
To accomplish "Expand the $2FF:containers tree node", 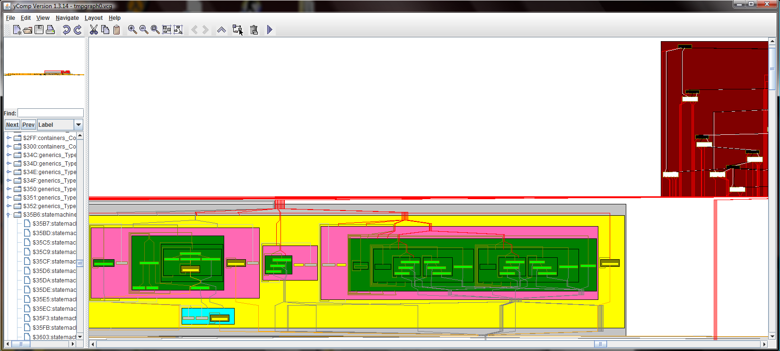I will [x=9, y=138].
